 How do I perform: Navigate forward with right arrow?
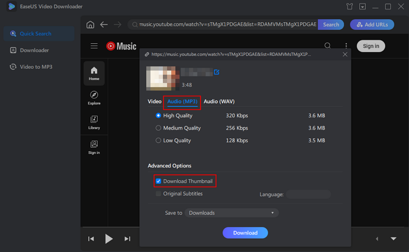117,24
